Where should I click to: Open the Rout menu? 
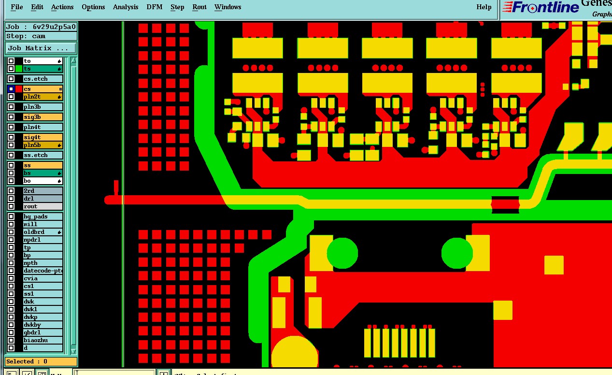tap(199, 7)
